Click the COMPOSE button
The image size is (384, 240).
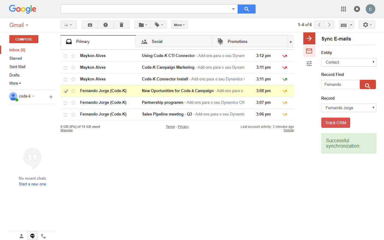tap(24, 39)
